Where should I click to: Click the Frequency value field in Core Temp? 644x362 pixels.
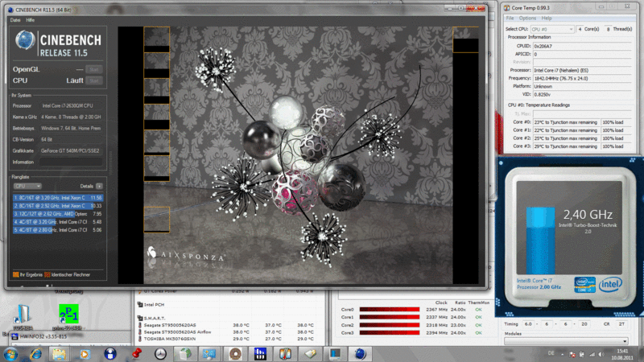[582, 78]
